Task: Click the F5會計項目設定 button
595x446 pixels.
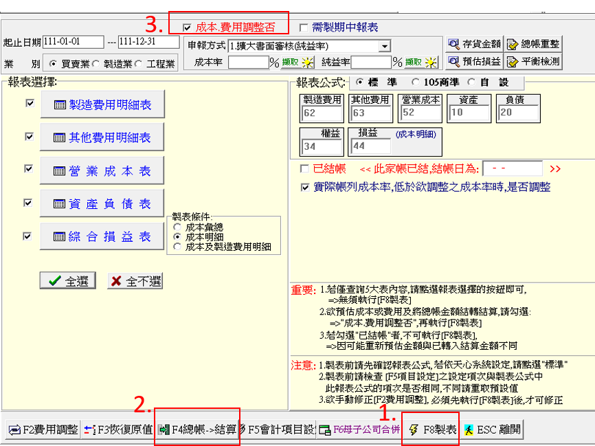Action: tap(278, 430)
